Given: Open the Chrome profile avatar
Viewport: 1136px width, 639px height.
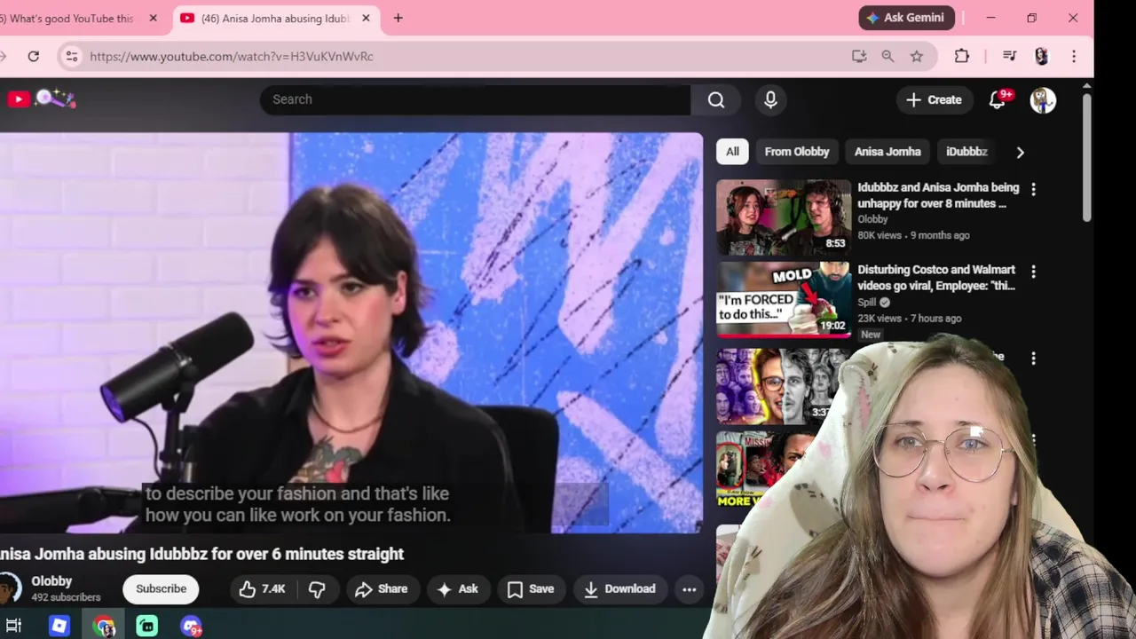Looking at the screenshot, I should 1042,56.
